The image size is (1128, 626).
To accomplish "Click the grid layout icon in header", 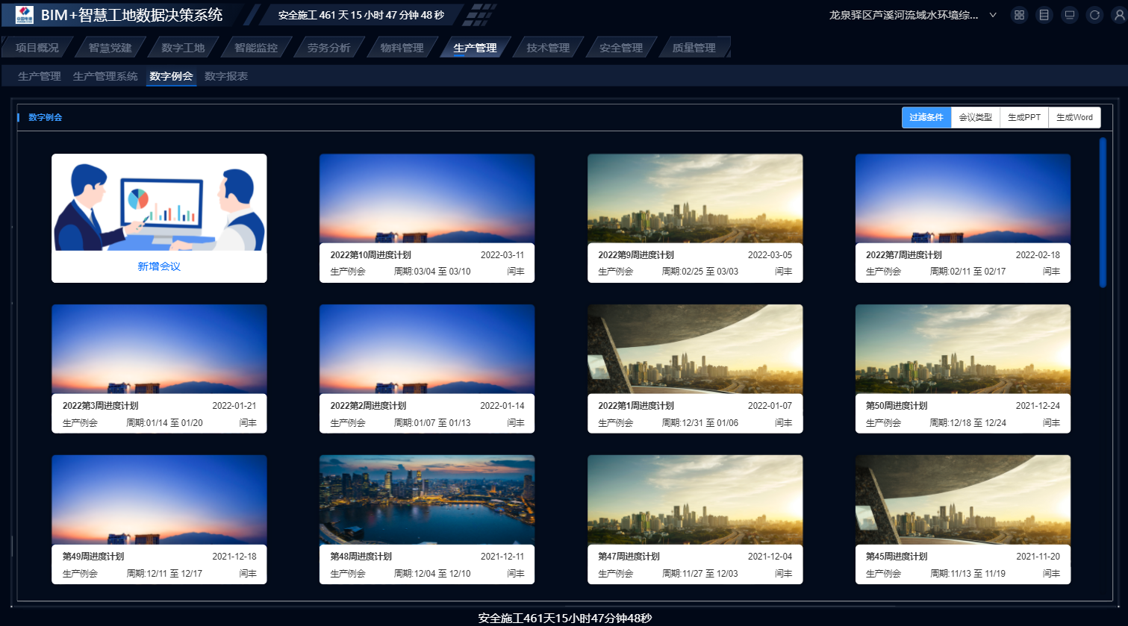I will coord(1019,15).
